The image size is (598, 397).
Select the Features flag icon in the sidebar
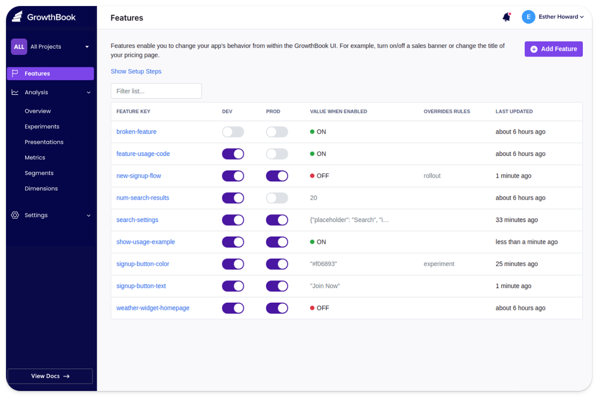14,73
